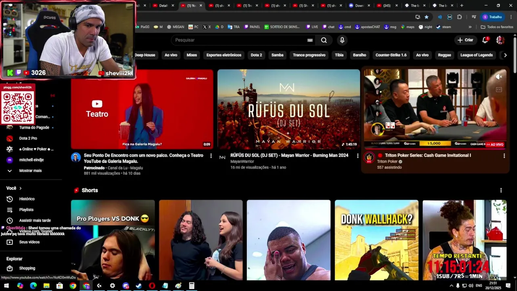This screenshot has height=291, width=517.
Task: Open the maps bookmark
Action: tap(407, 27)
